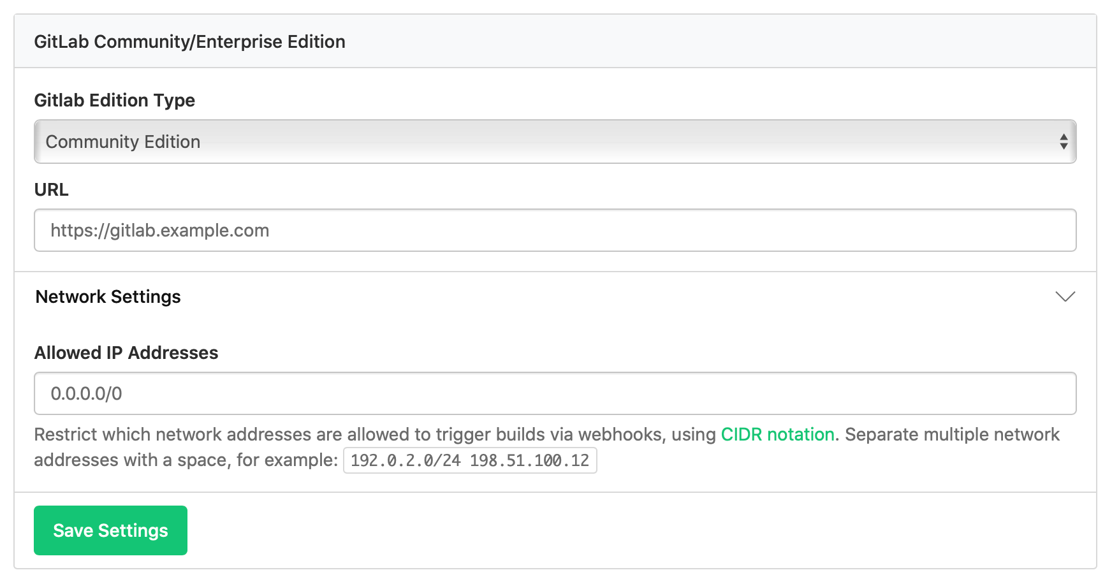Open the CIDR notation link

coord(777,434)
